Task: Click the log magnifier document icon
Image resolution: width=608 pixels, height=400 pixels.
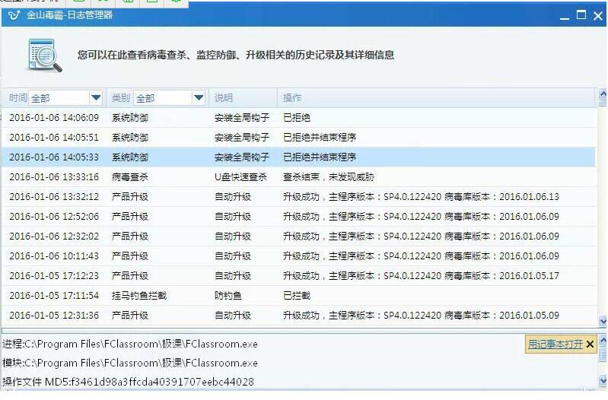Action: coord(45,56)
